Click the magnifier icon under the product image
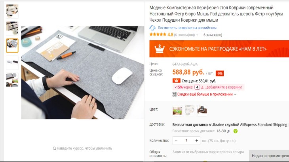 [54, 149]
